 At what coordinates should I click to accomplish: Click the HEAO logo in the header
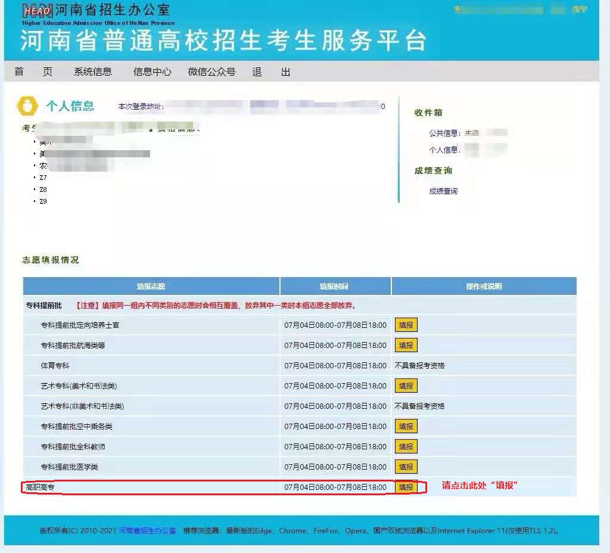pyautogui.click(x=37, y=11)
